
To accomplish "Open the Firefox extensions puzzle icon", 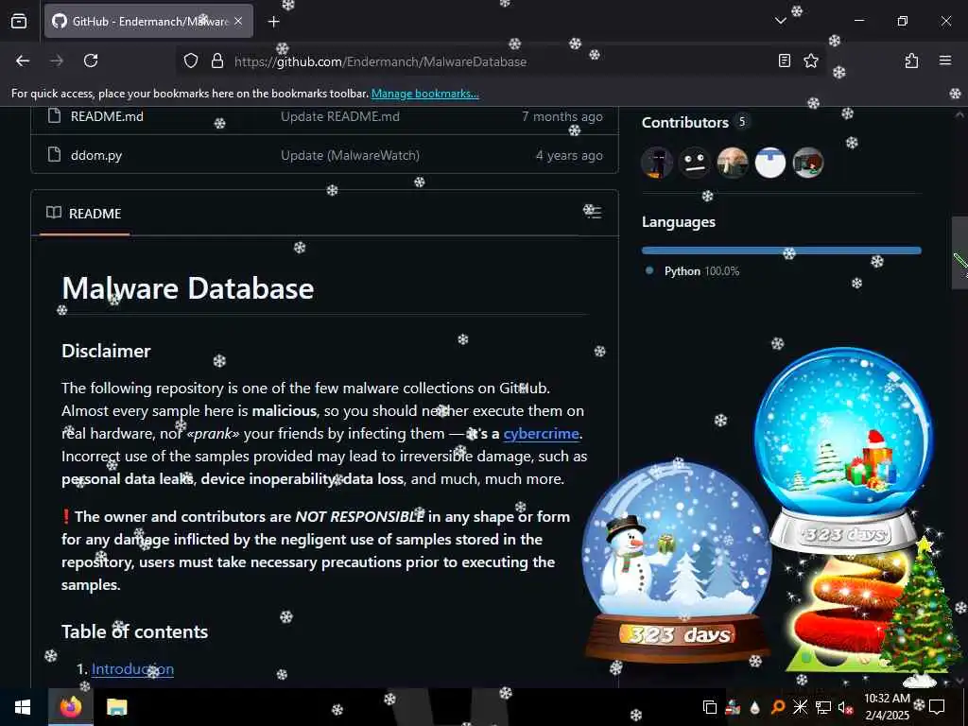I will tap(911, 60).
